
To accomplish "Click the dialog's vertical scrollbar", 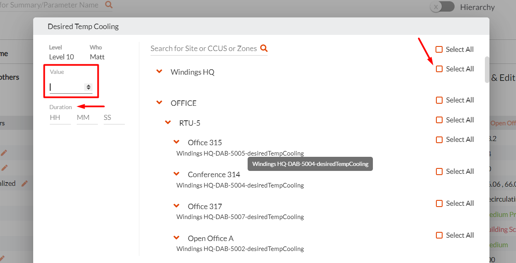I will (x=487, y=70).
